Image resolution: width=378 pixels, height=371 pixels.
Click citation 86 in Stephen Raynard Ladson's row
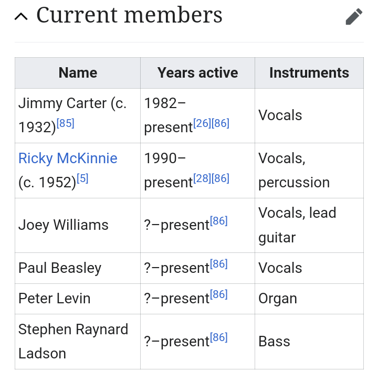tap(219, 337)
